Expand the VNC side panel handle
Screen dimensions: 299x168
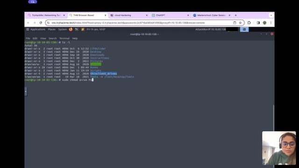26,91
